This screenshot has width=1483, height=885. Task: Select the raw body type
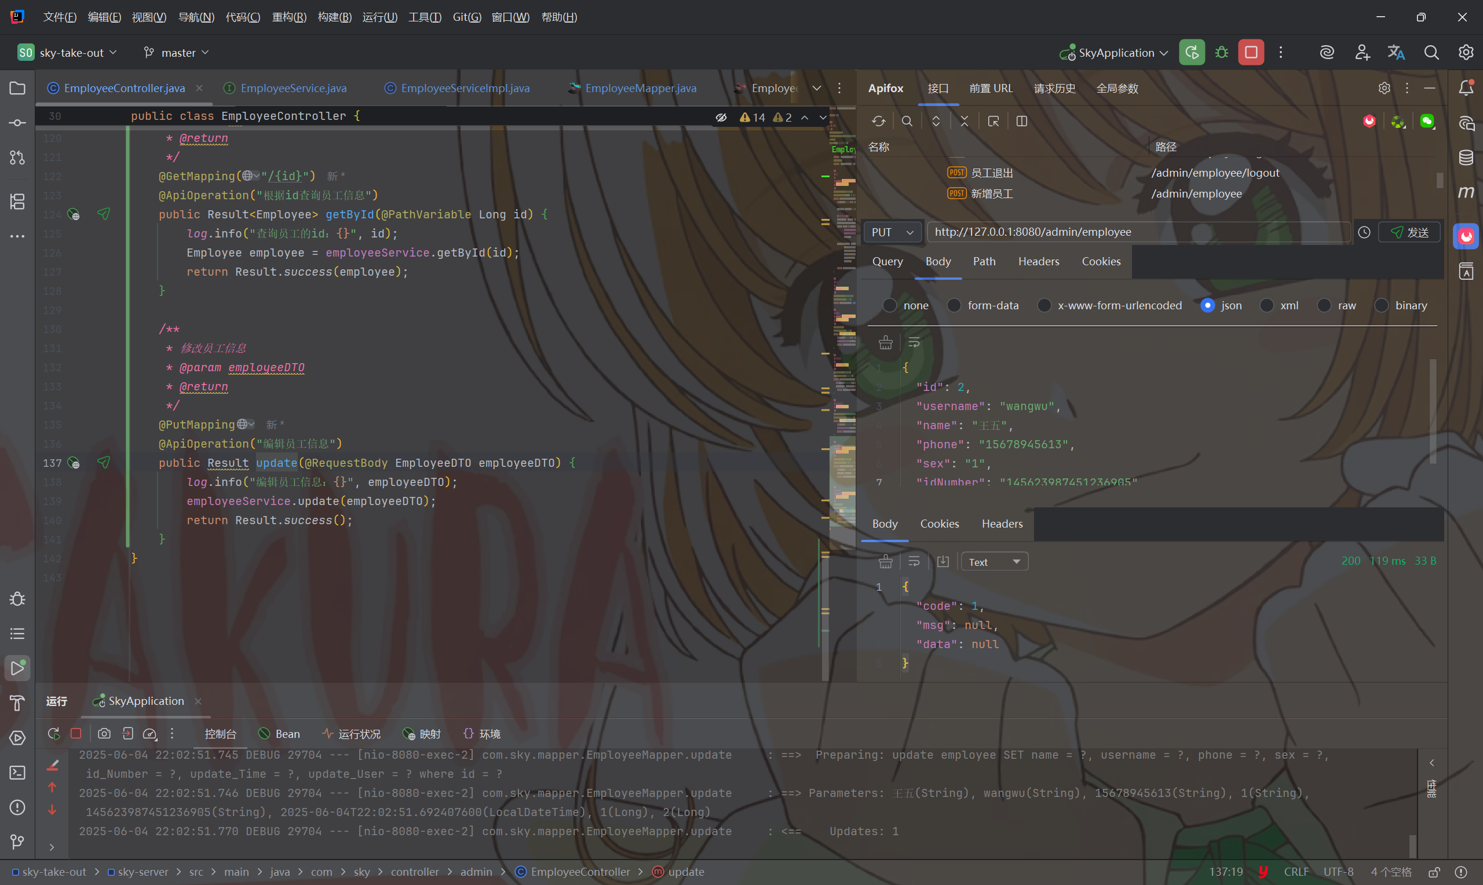pyautogui.click(x=1324, y=305)
